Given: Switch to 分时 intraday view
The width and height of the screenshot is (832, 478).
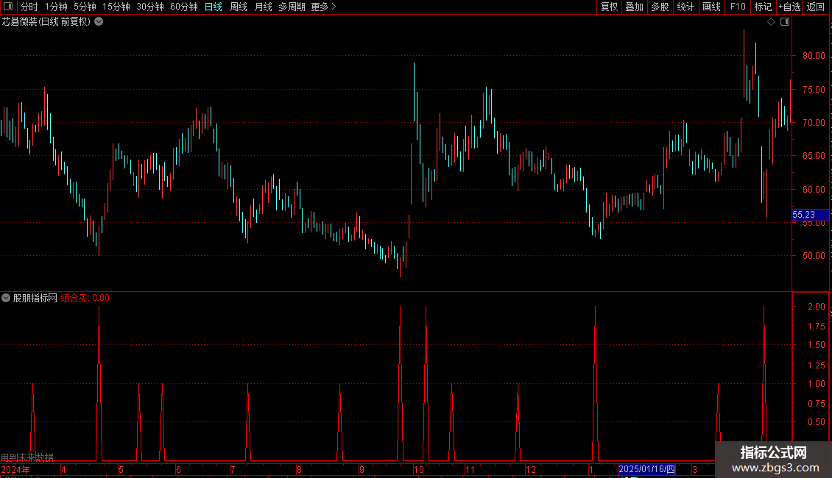Looking at the screenshot, I should (29, 7).
